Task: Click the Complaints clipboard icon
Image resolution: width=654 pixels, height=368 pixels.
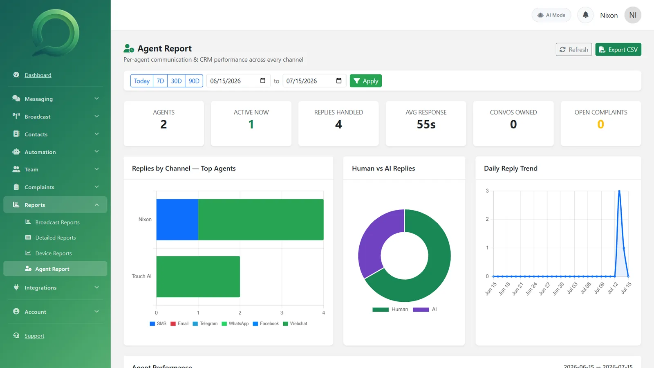Action: click(16, 187)
